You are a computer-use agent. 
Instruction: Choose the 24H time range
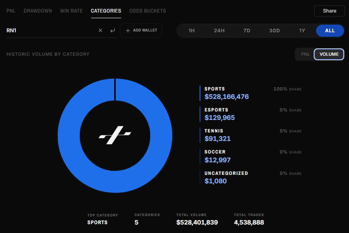(219, 31)
